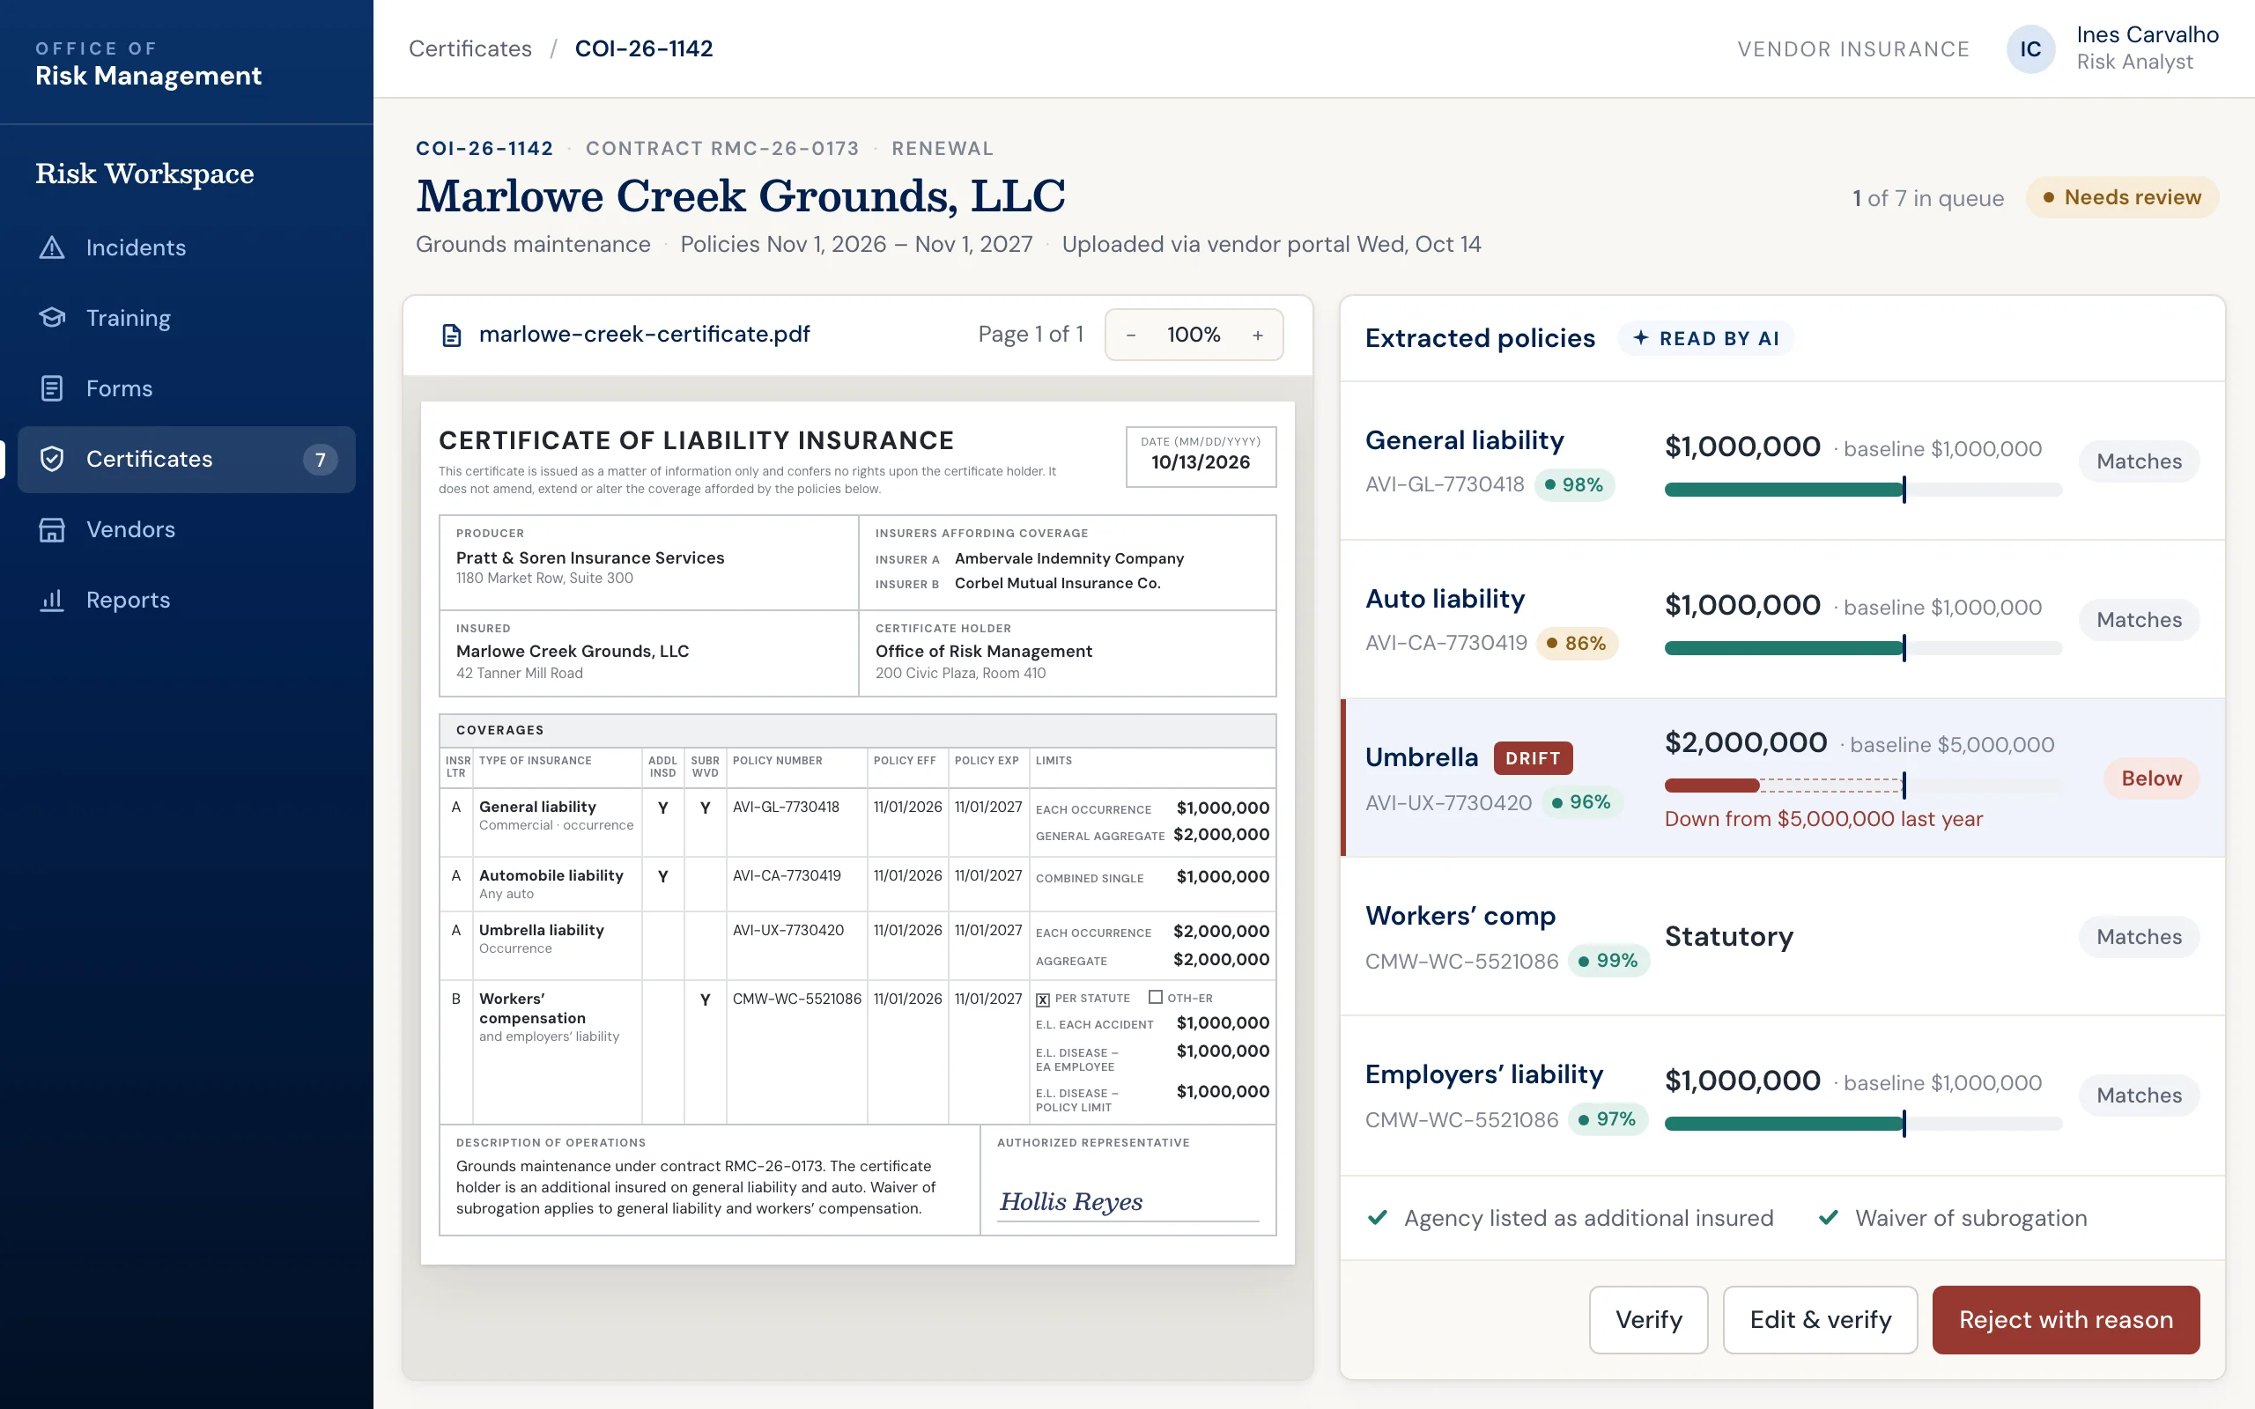Click the Auto liability limit bar
Viewport: 2255px width, 1409px height.
tap(1863, 649)
